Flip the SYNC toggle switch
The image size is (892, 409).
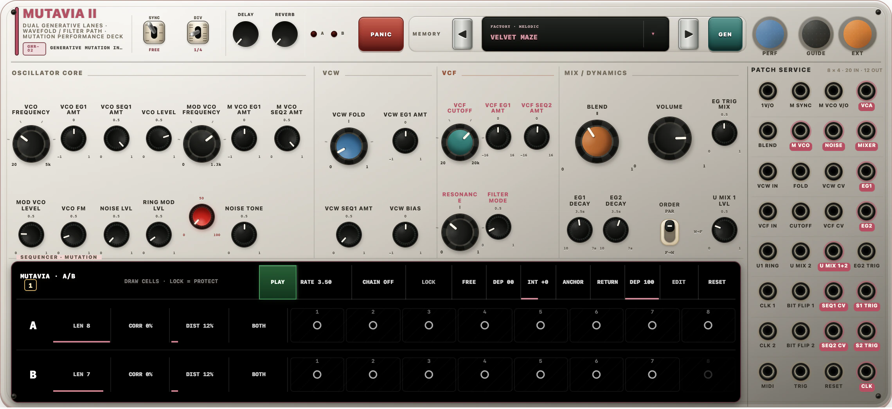point(154,33)
